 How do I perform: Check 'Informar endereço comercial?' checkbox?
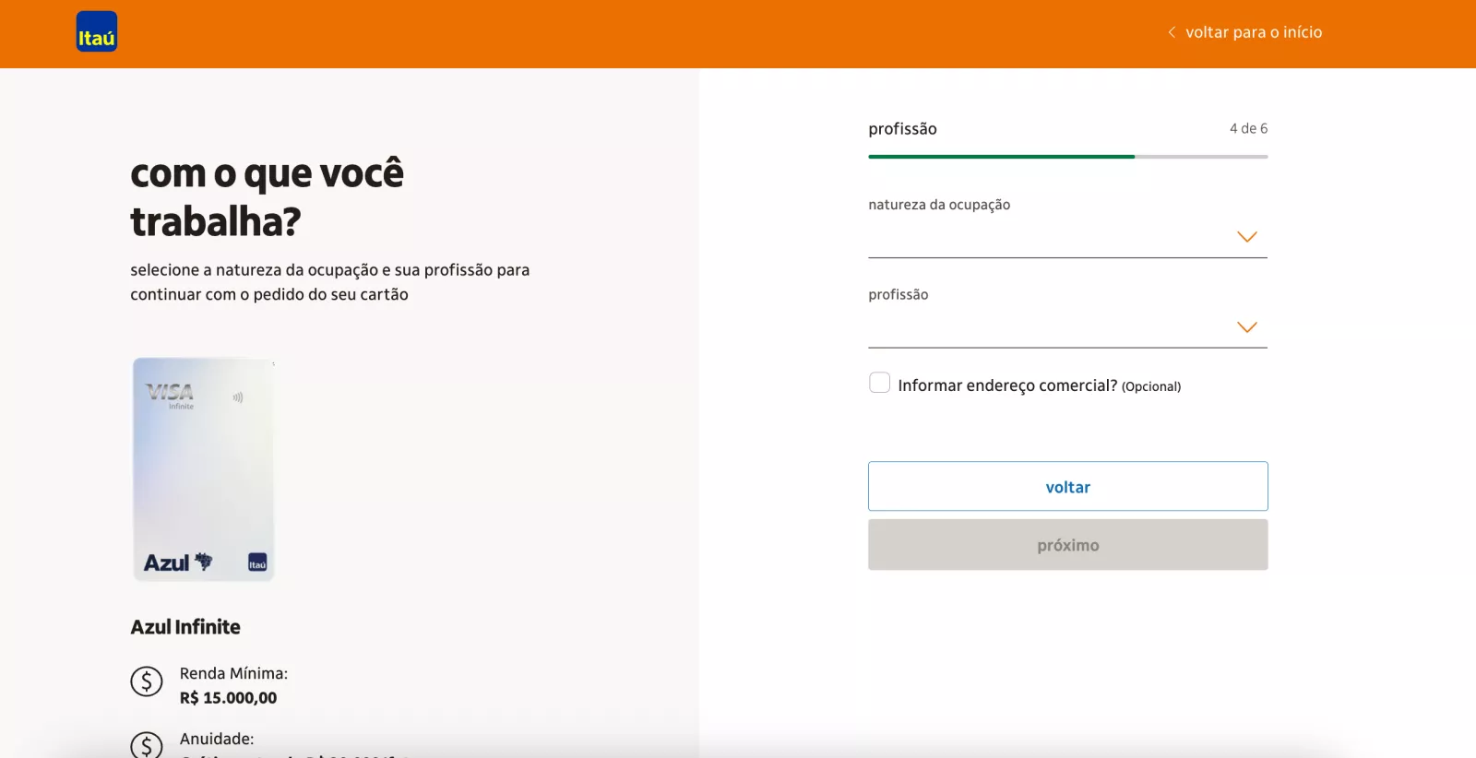tap(880, 383)
